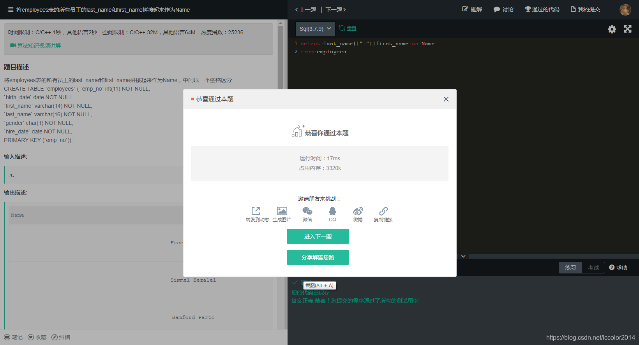Viewport: 639px width, 345px height.
Task: Open 算法知识视频讲解 video link
Action: [x=35, y=46]
